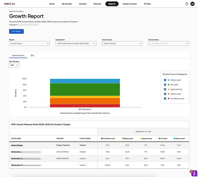Open Licenses in top navigation
This screenshot has width=198, height=177.
click(83, 4)
